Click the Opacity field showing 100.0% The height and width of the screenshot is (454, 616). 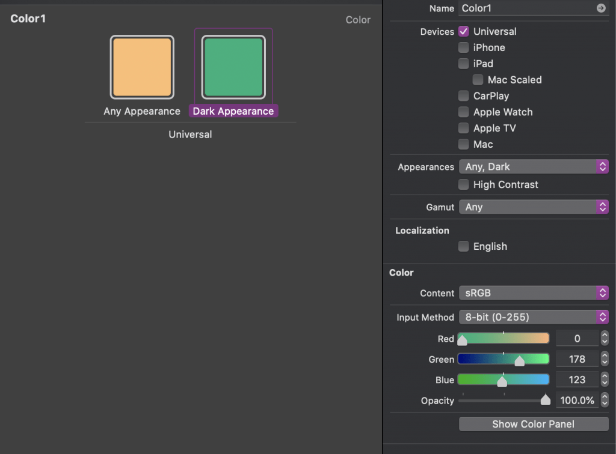pyautogui.click(x=577, y=401)
